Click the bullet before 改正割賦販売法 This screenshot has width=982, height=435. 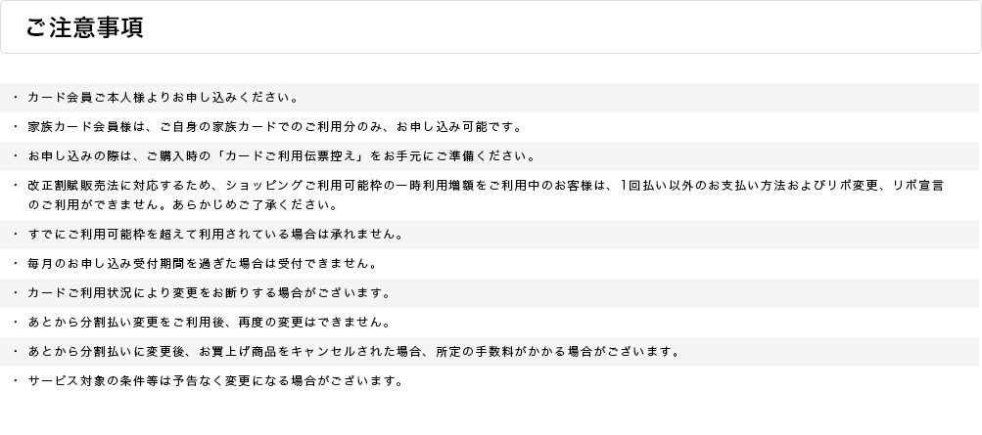click(16, 186)
